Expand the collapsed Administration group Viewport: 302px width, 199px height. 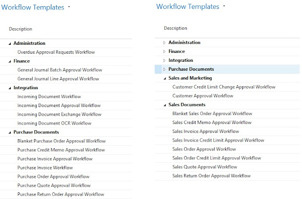tap(165, 43)
